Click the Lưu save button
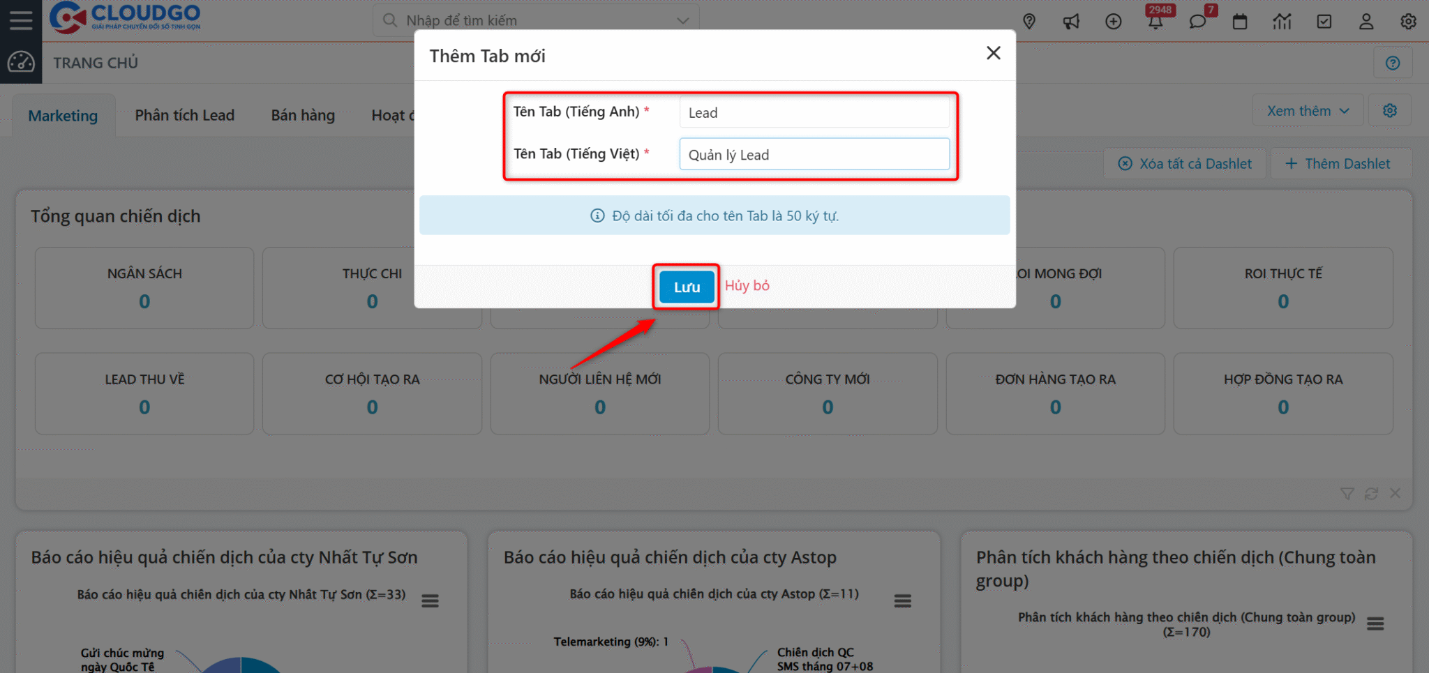1429x673 pixels. pos(687,287)
